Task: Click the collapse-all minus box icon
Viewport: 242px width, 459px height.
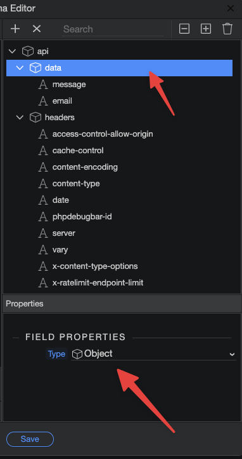Action: coord(184,29)
